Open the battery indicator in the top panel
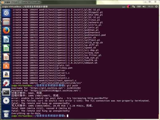This screenshot has height=120, width=160. coord(139,6)
